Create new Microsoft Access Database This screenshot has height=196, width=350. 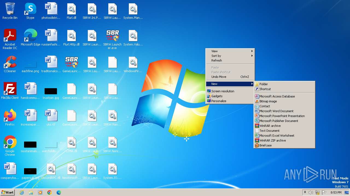[x=284, y=96]
